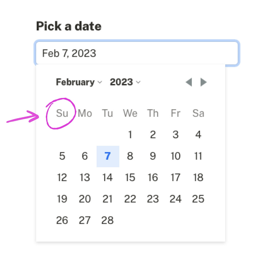Choose February 26 in the last row
Screen dimensions: 258x254
pyautogui.click(x=62, y=220)
